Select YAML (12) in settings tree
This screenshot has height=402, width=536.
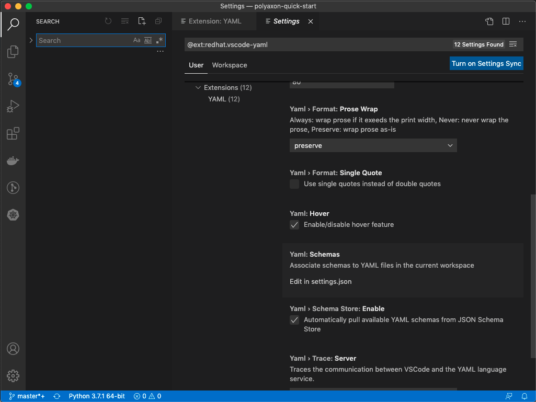tap(224, 99)
